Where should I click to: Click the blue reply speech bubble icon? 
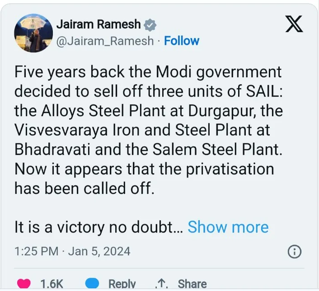pos(93,284)
